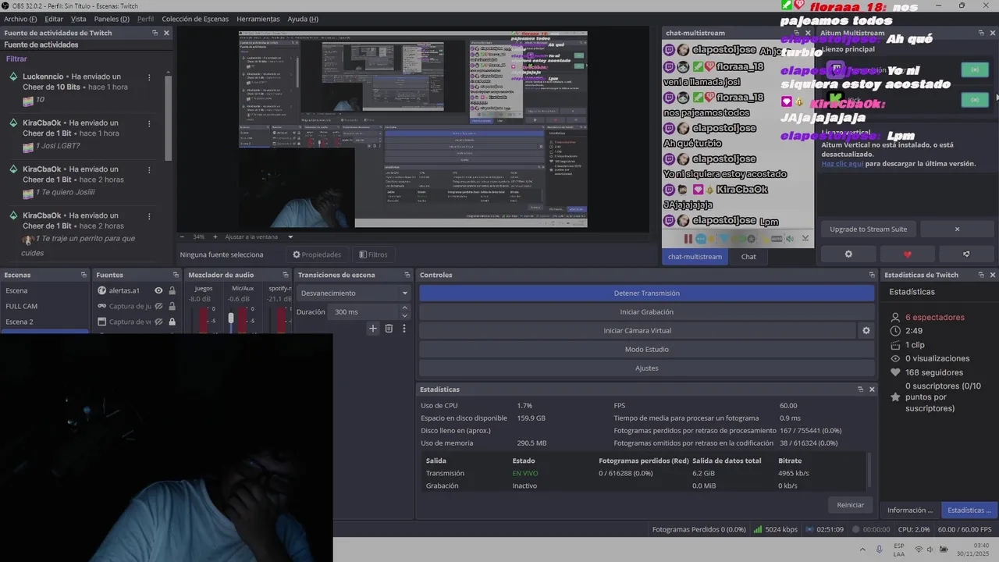Open options menu for Luckenncio cheer activity
The height and width of the screenshot is (562, 999).
(x=149, y=78)
